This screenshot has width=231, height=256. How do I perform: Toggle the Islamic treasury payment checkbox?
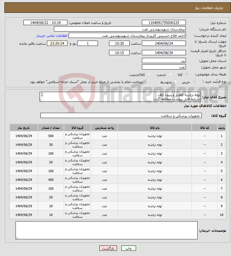coord(147,81)
